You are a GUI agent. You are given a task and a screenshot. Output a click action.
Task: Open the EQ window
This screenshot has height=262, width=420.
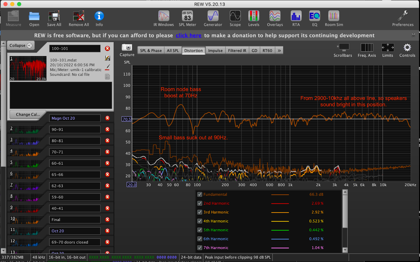pyautogui.click(x=314, y=18)
